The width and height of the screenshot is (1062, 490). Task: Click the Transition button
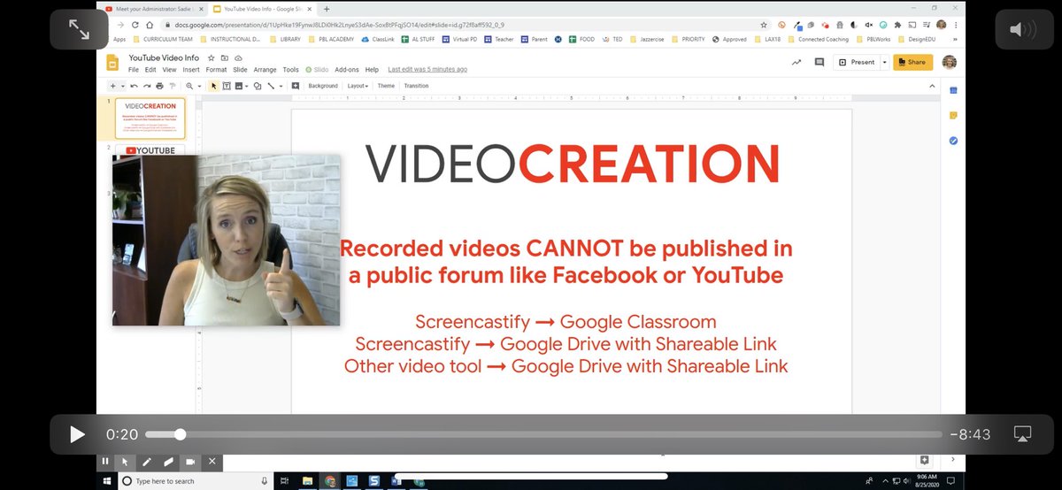click(416, 86)
